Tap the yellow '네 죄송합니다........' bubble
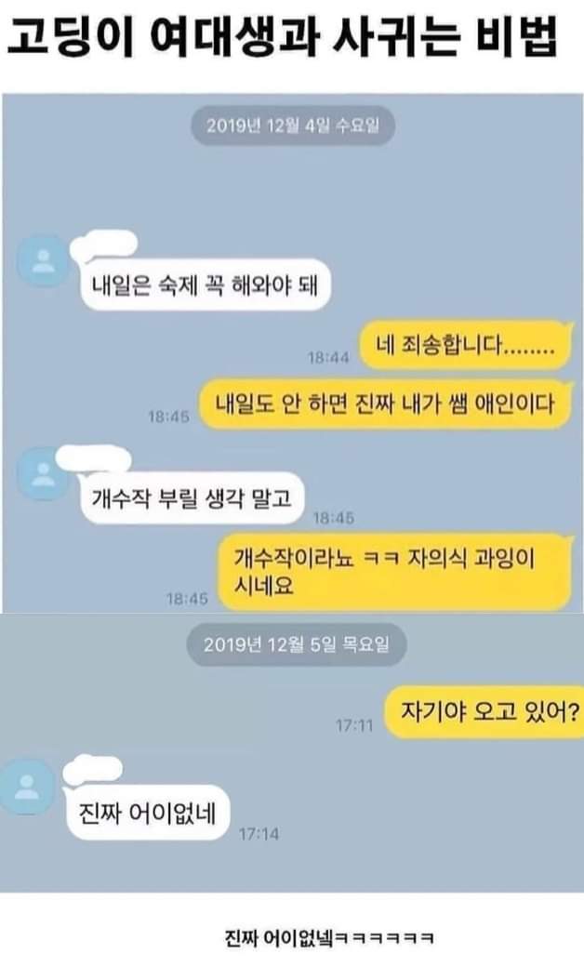Screen dimensions: 584x980 coord(466,344)
